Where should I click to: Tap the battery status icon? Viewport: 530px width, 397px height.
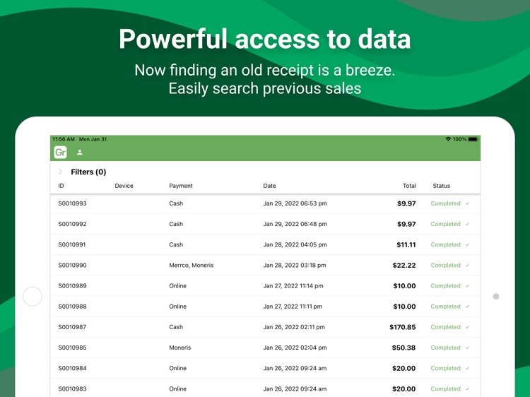(x=473, y=139)
